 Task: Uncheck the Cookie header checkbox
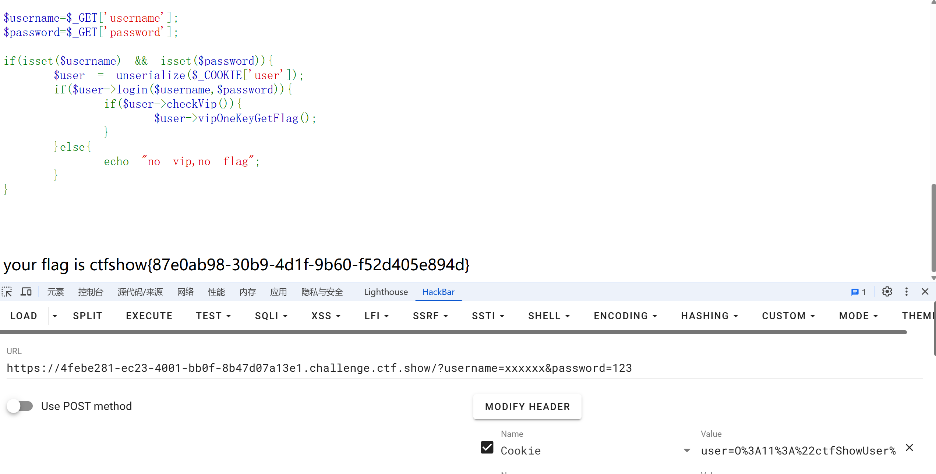tap(487, 448)
